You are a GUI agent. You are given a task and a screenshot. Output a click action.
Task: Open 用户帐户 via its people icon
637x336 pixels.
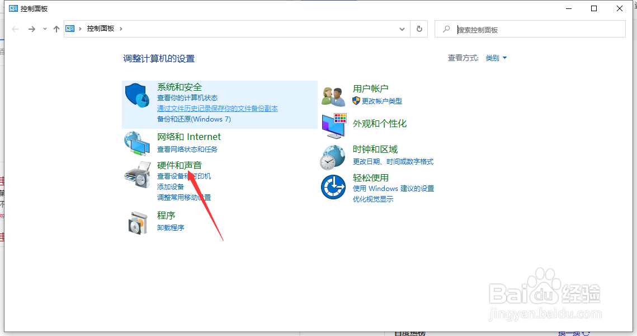(x=333, y=95)
